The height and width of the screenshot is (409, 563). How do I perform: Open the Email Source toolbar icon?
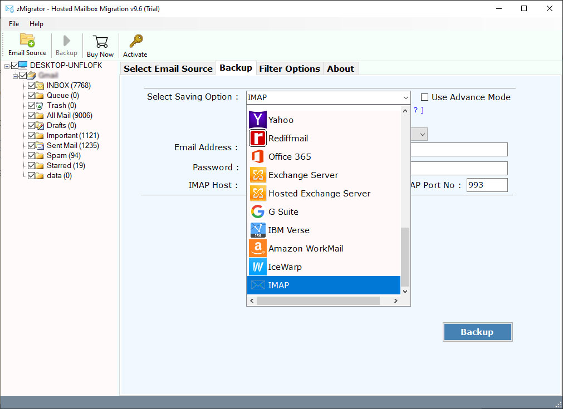click(x=27, y=40)
